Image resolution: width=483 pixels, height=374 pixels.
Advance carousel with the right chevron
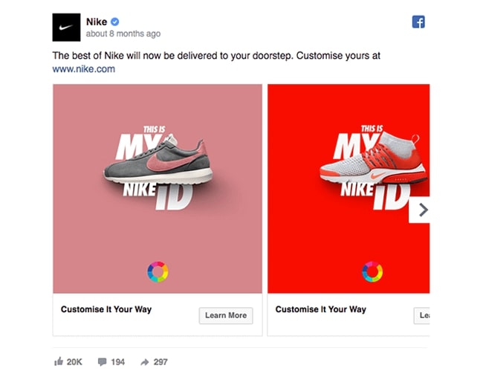(423, 210)
